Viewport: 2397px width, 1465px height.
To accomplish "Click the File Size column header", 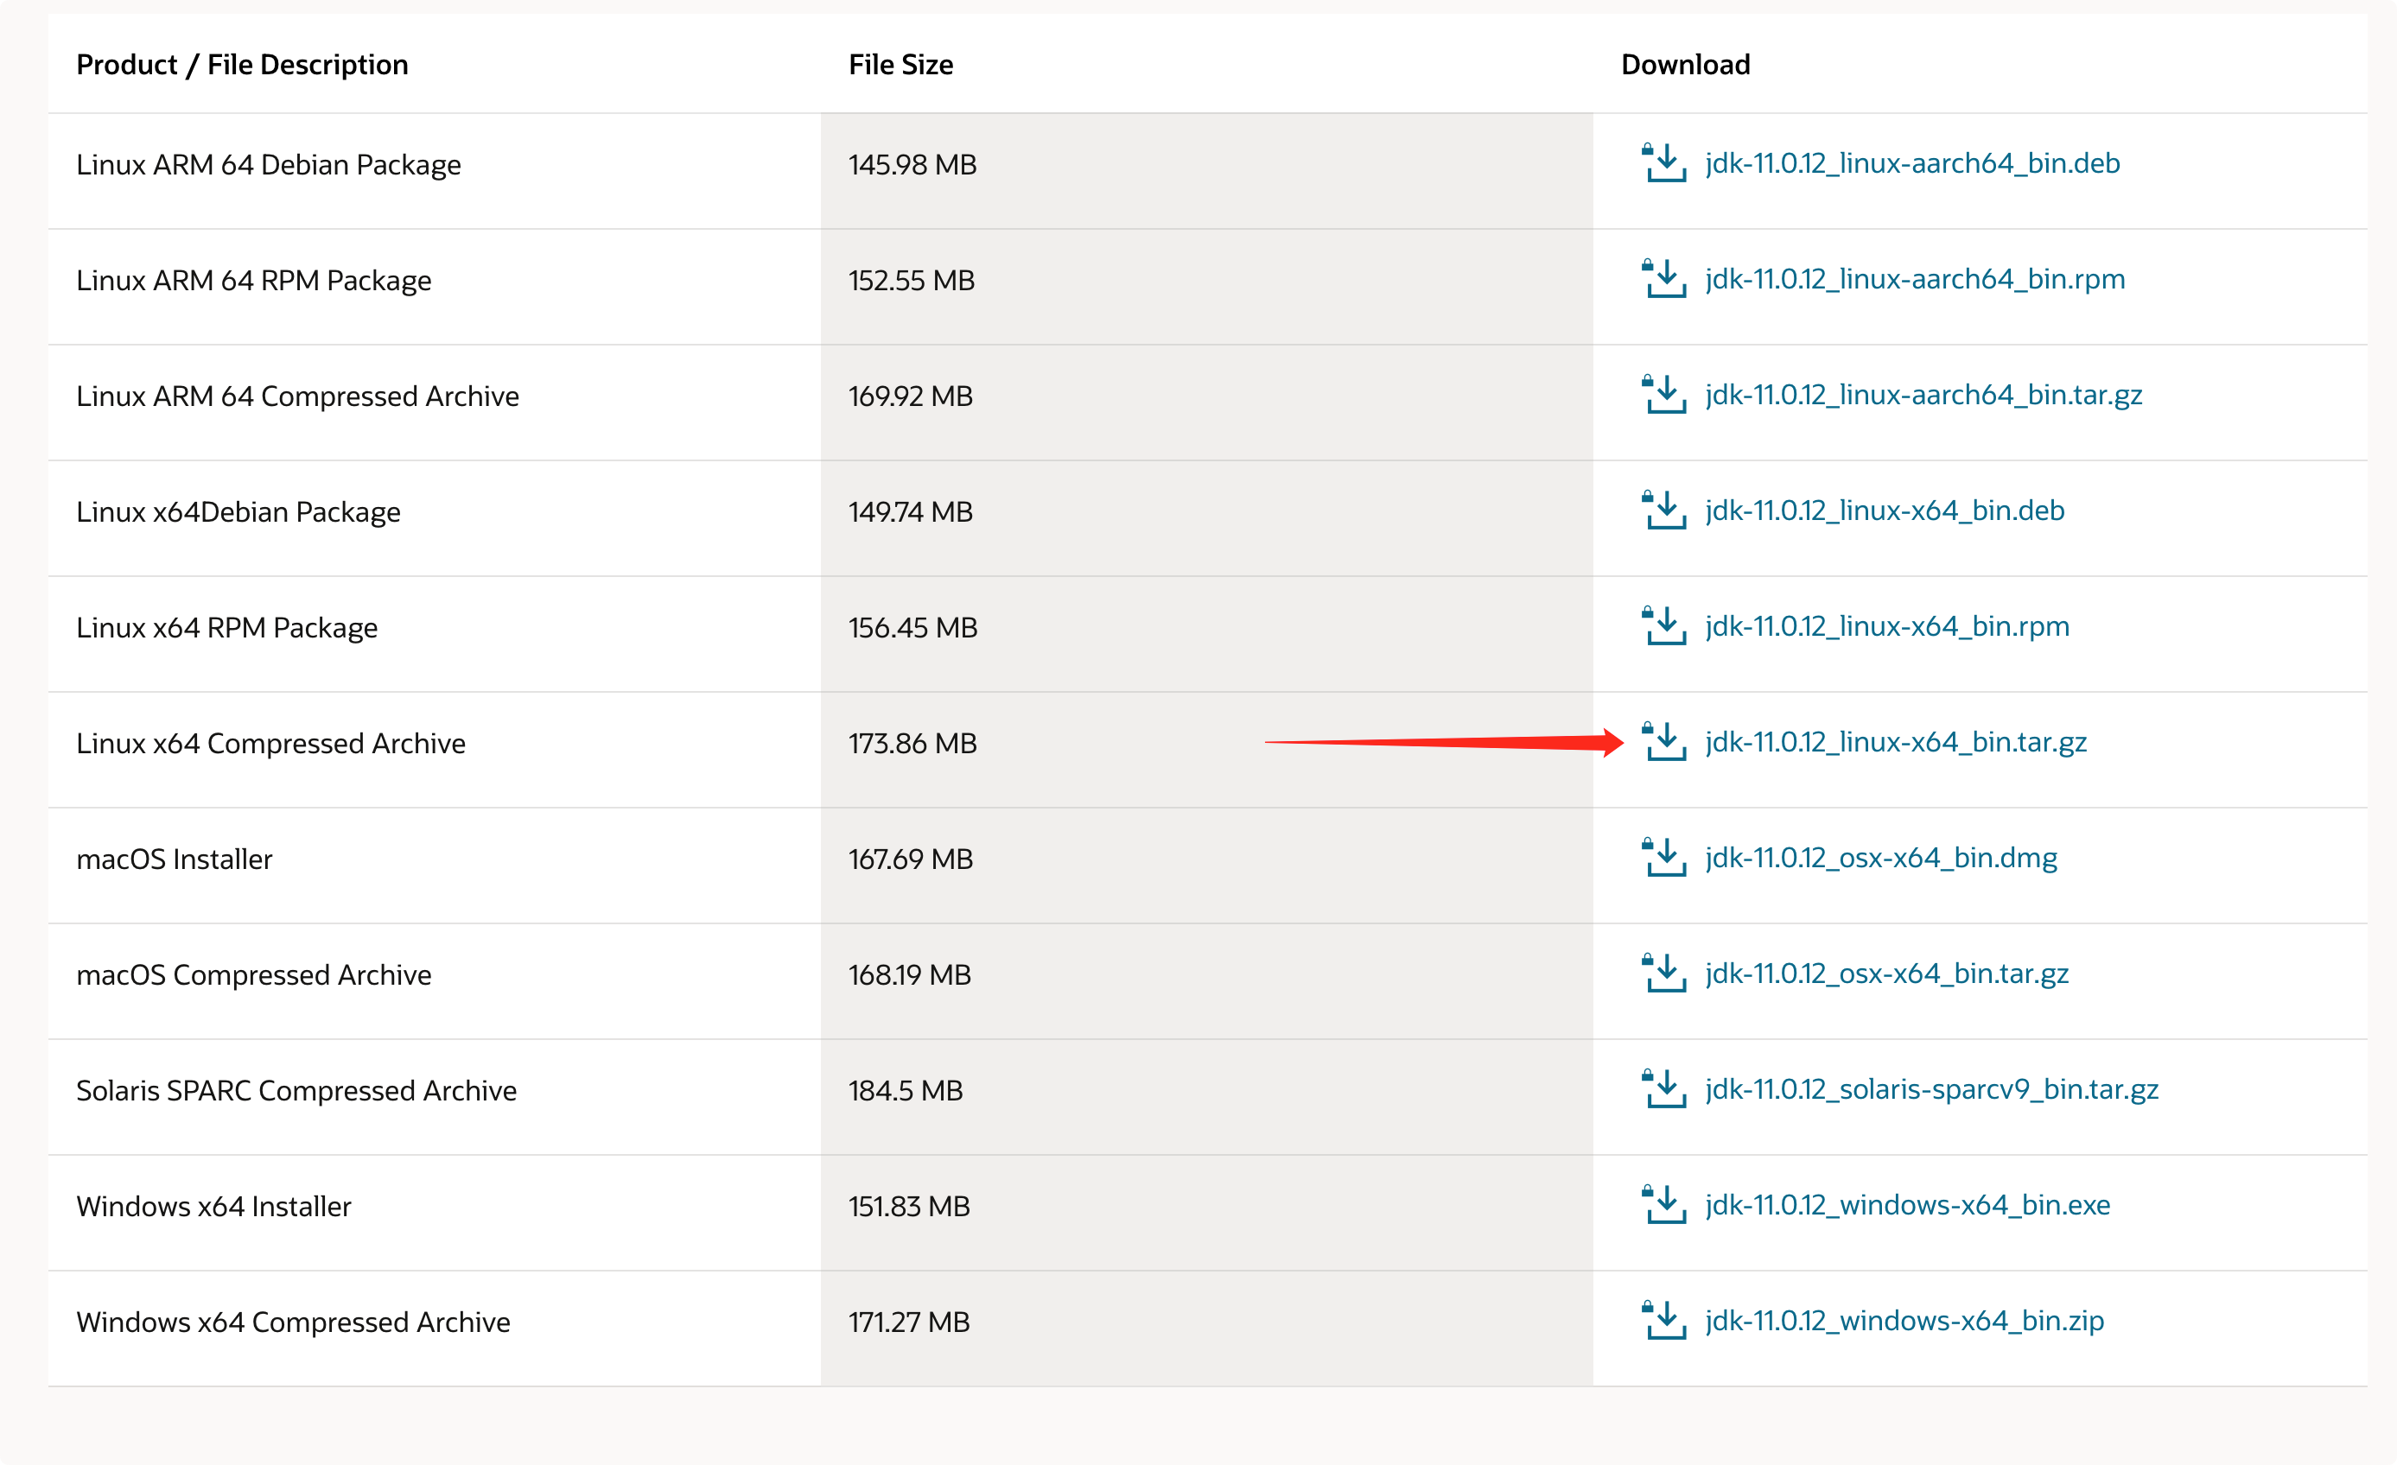I will pyautogui.click(x=900, y=64).
